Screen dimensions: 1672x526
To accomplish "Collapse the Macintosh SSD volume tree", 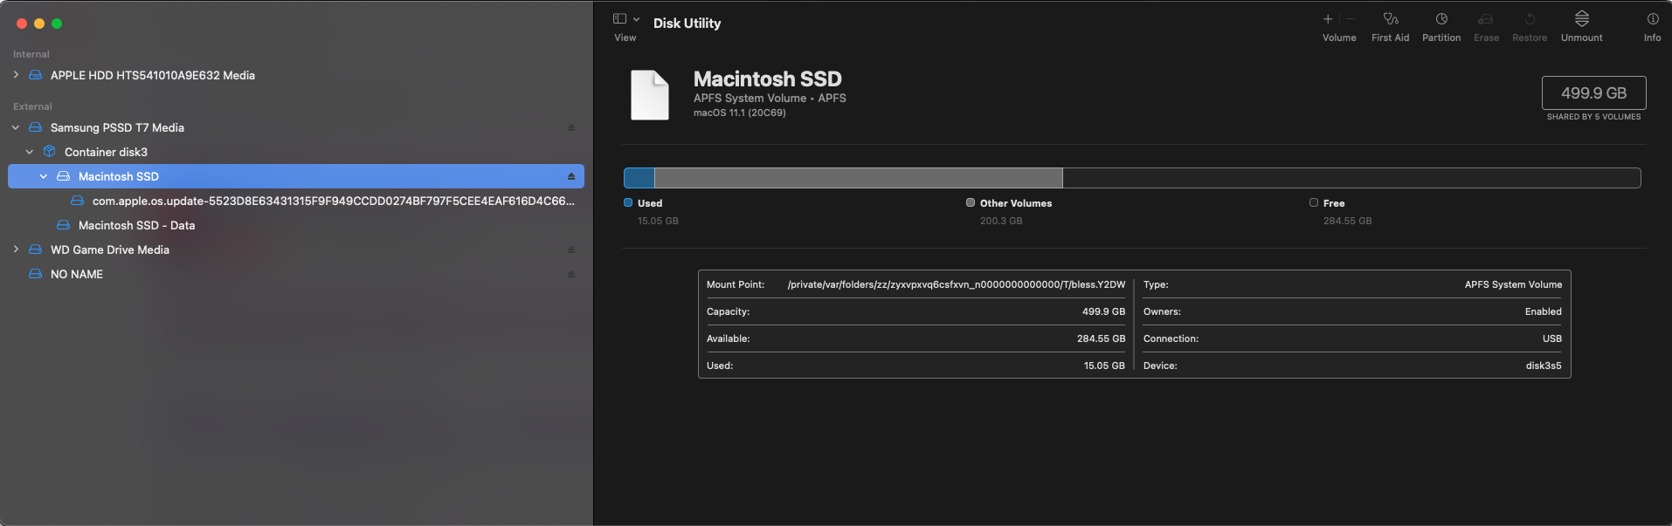I will pyautogui.click(x=44, y=176).
